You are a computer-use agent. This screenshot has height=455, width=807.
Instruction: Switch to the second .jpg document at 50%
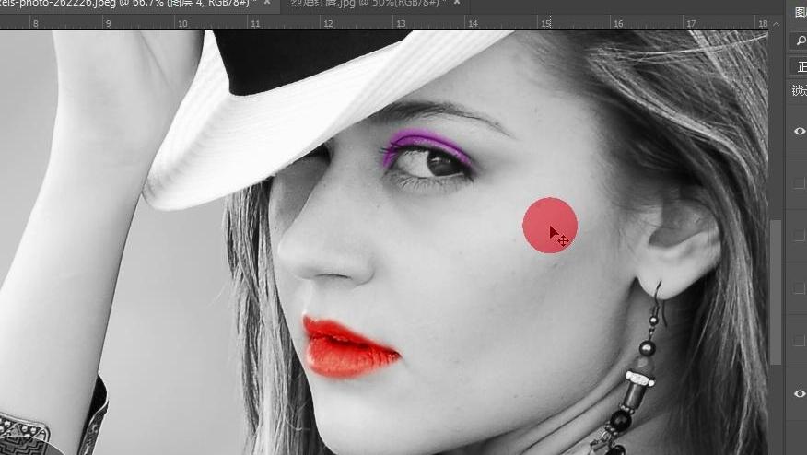(x=366, y=3)
